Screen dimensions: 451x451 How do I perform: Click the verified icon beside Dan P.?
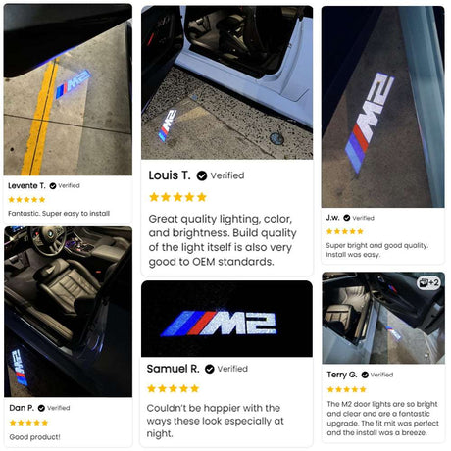tap(41, 408)
